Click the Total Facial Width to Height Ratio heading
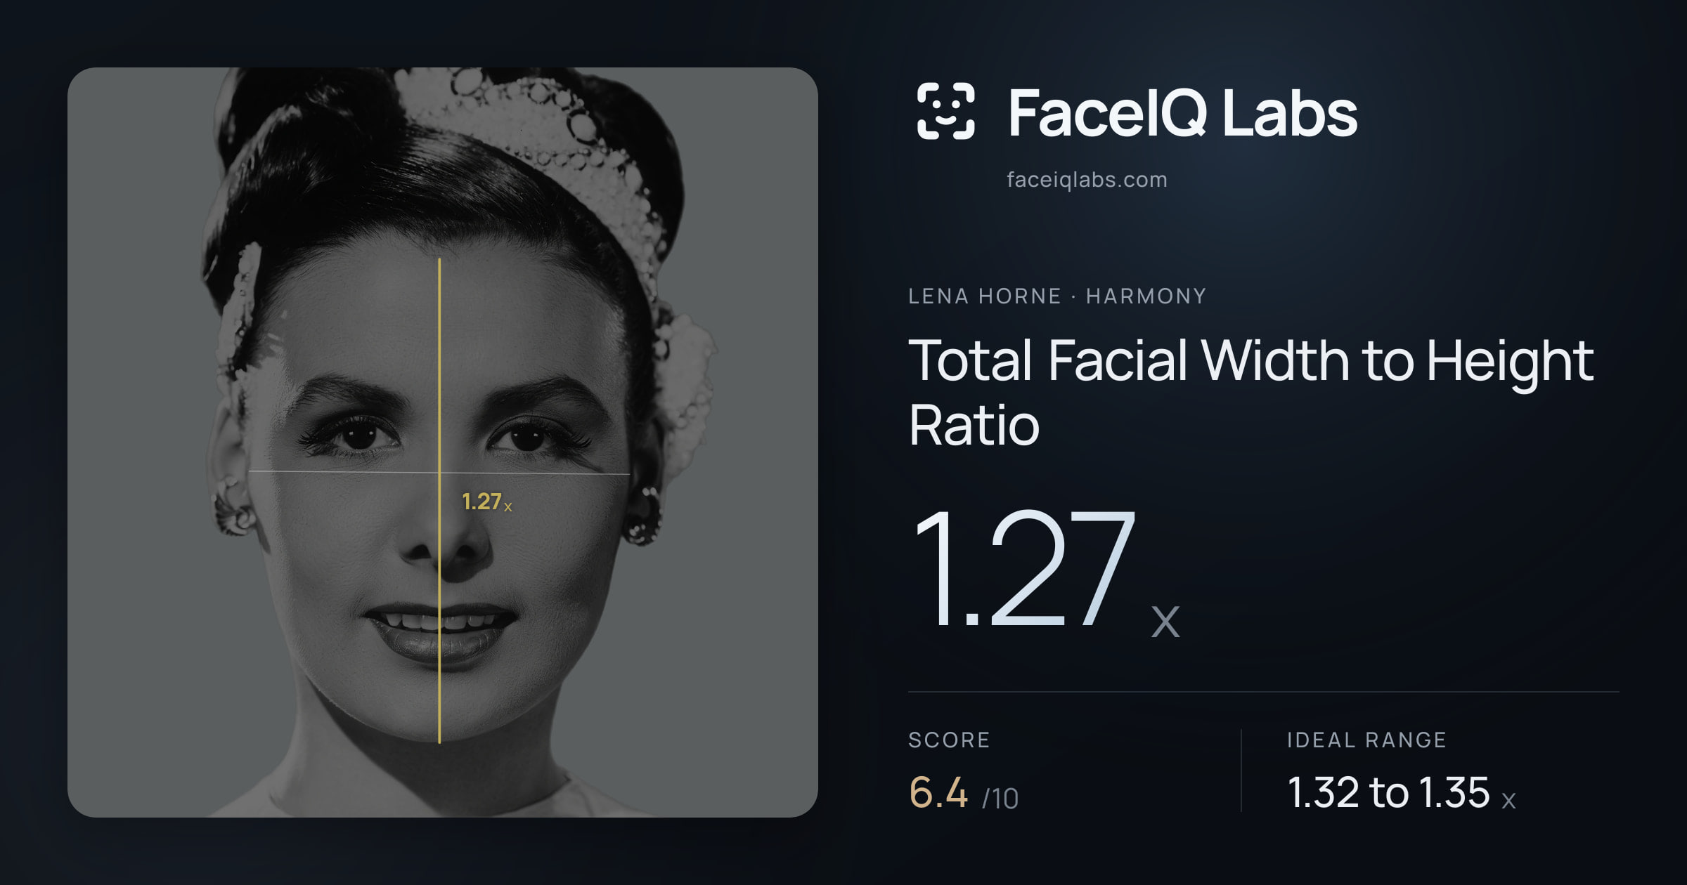The height and width of the screenshot is (885, 1687). click(1251, 392)
